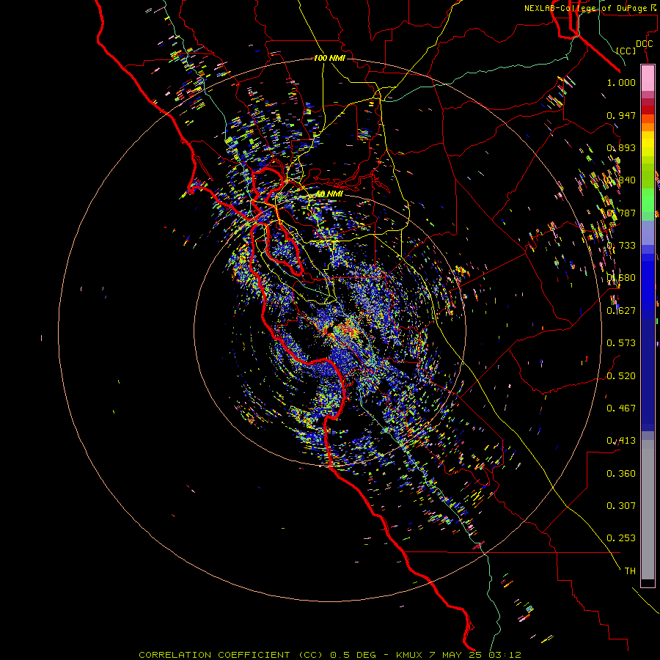The height and width of the screenshot is (660, 660).
Task: Click the 0.467 legend value
Action: point(621,408)
